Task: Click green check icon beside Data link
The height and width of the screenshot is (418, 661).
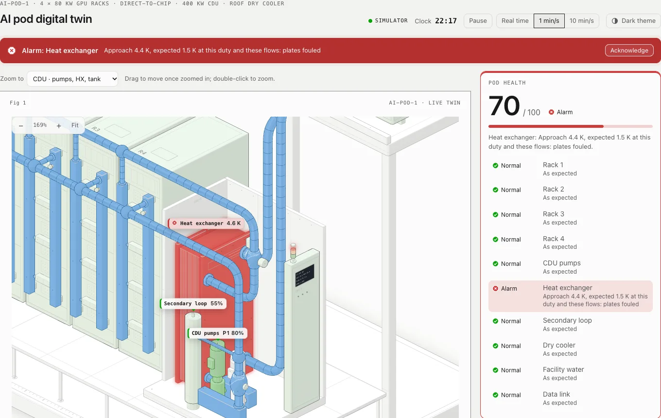Action: pos(496,395)
